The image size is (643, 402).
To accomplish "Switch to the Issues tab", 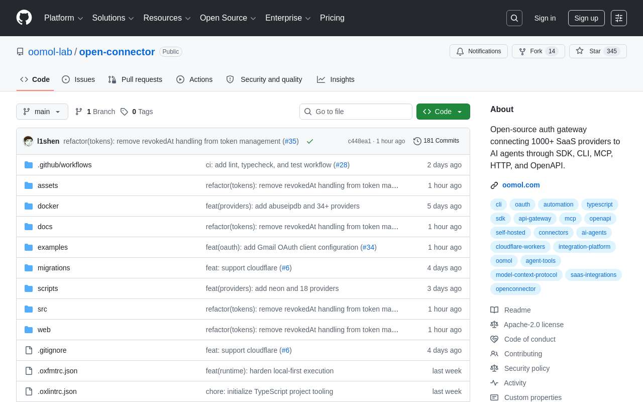I will point(78,79).
